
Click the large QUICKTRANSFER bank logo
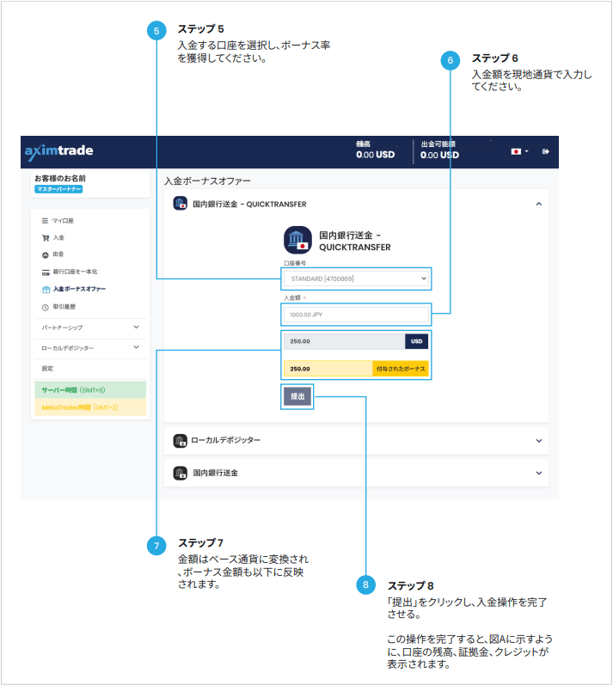(x=298, y=240)
